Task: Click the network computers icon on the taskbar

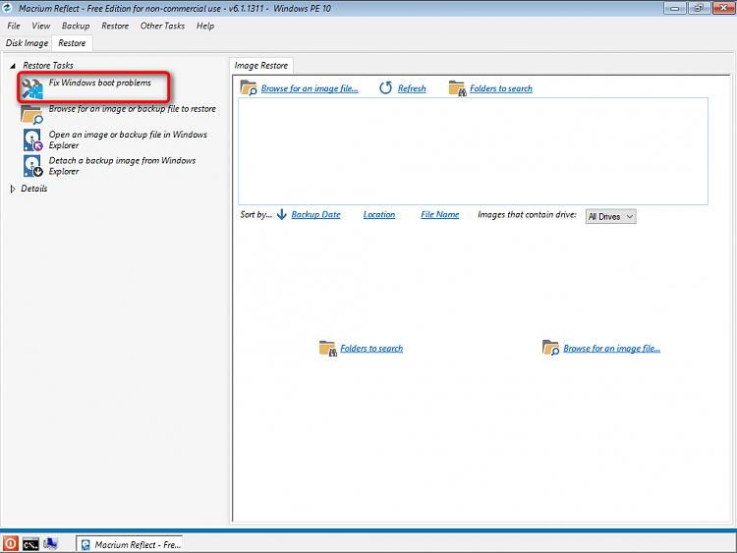Action: tap(50, 543)
